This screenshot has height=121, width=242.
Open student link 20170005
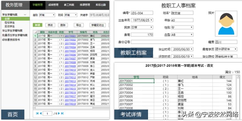coord(70,51)
